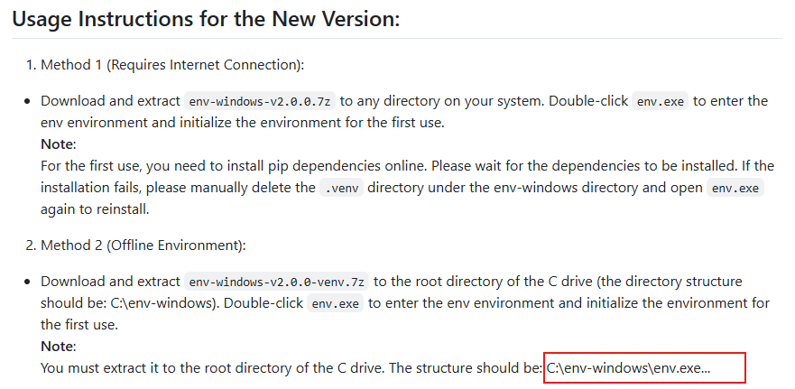795x389 pixels.
Task: Click the truncated C:\env-windows\env.exe... path
Action: point(628,368)
